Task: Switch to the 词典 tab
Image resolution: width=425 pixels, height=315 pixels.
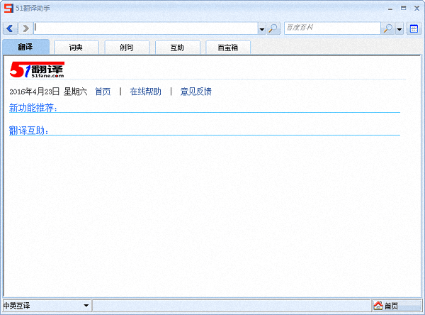Action: tap(76, 48)
